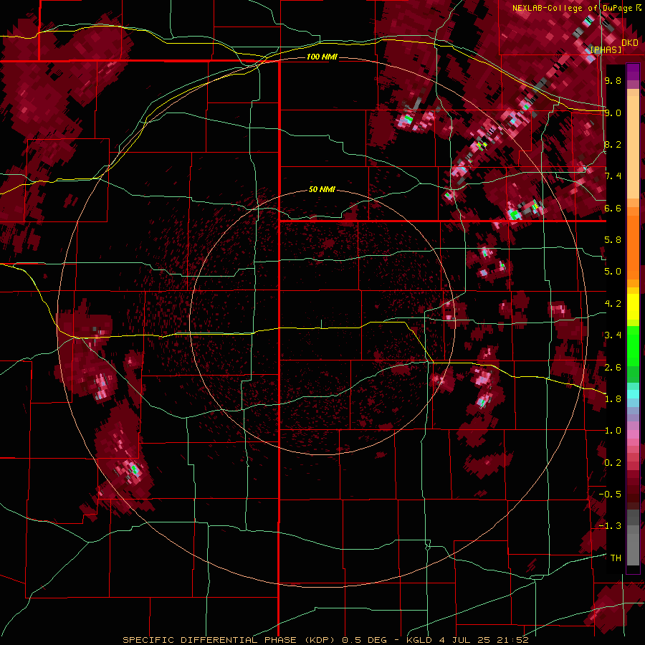This screenshot has width=645, height=645.
Task: Pick the gray band at the color bar bottom
Action: [633, 545]
